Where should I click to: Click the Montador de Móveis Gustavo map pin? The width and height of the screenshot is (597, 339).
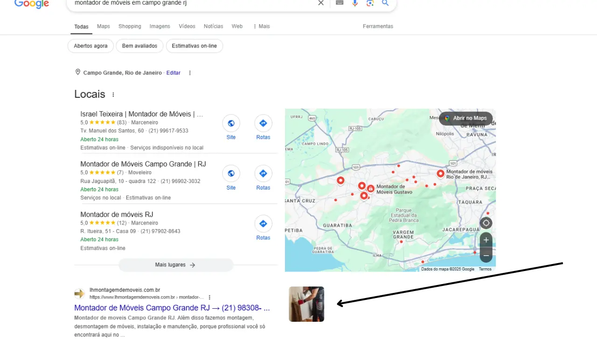click(370, 189)
